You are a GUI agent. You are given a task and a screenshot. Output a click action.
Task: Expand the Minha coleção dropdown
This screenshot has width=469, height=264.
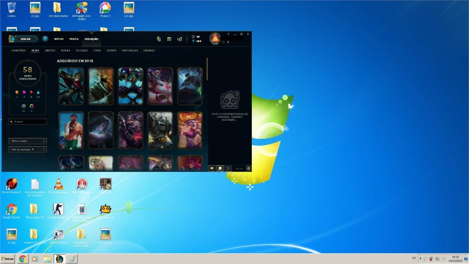click(27, 141)
